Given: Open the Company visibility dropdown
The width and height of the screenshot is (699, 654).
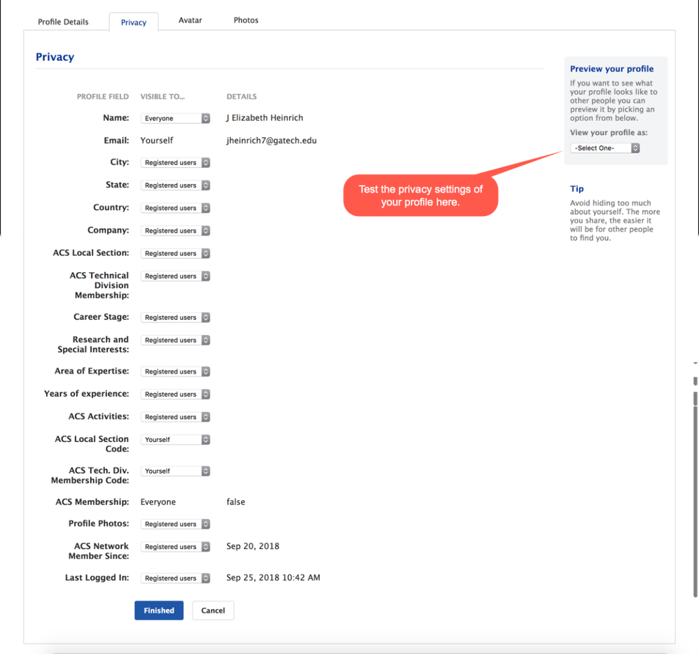Looking at the screenshot, I should pos(175,231).
